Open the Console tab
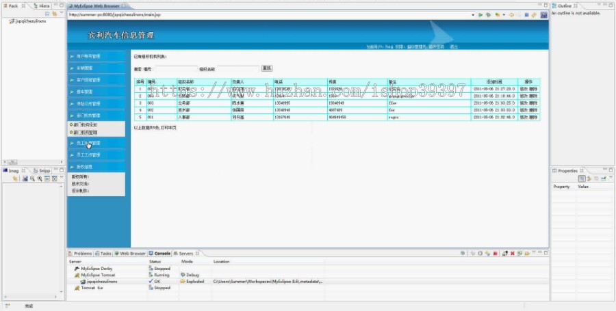 [160, 254]
